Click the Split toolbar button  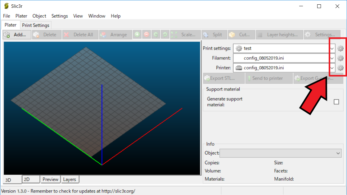tap(214, 35)
